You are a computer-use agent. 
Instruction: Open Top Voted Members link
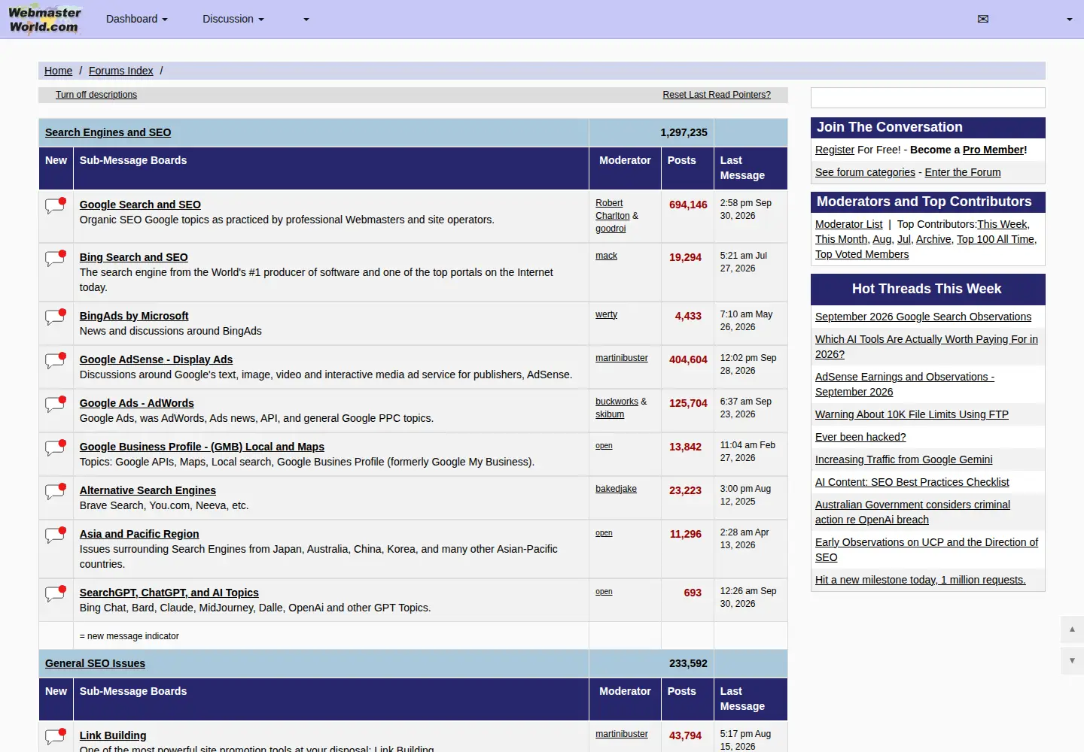coord(862,254)
